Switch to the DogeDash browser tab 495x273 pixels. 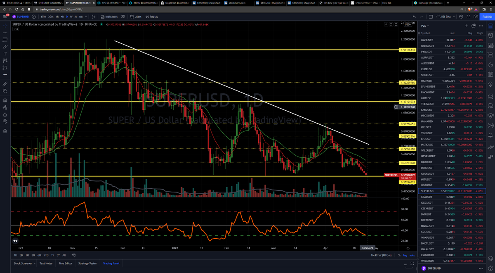click(x=176, y=3)
